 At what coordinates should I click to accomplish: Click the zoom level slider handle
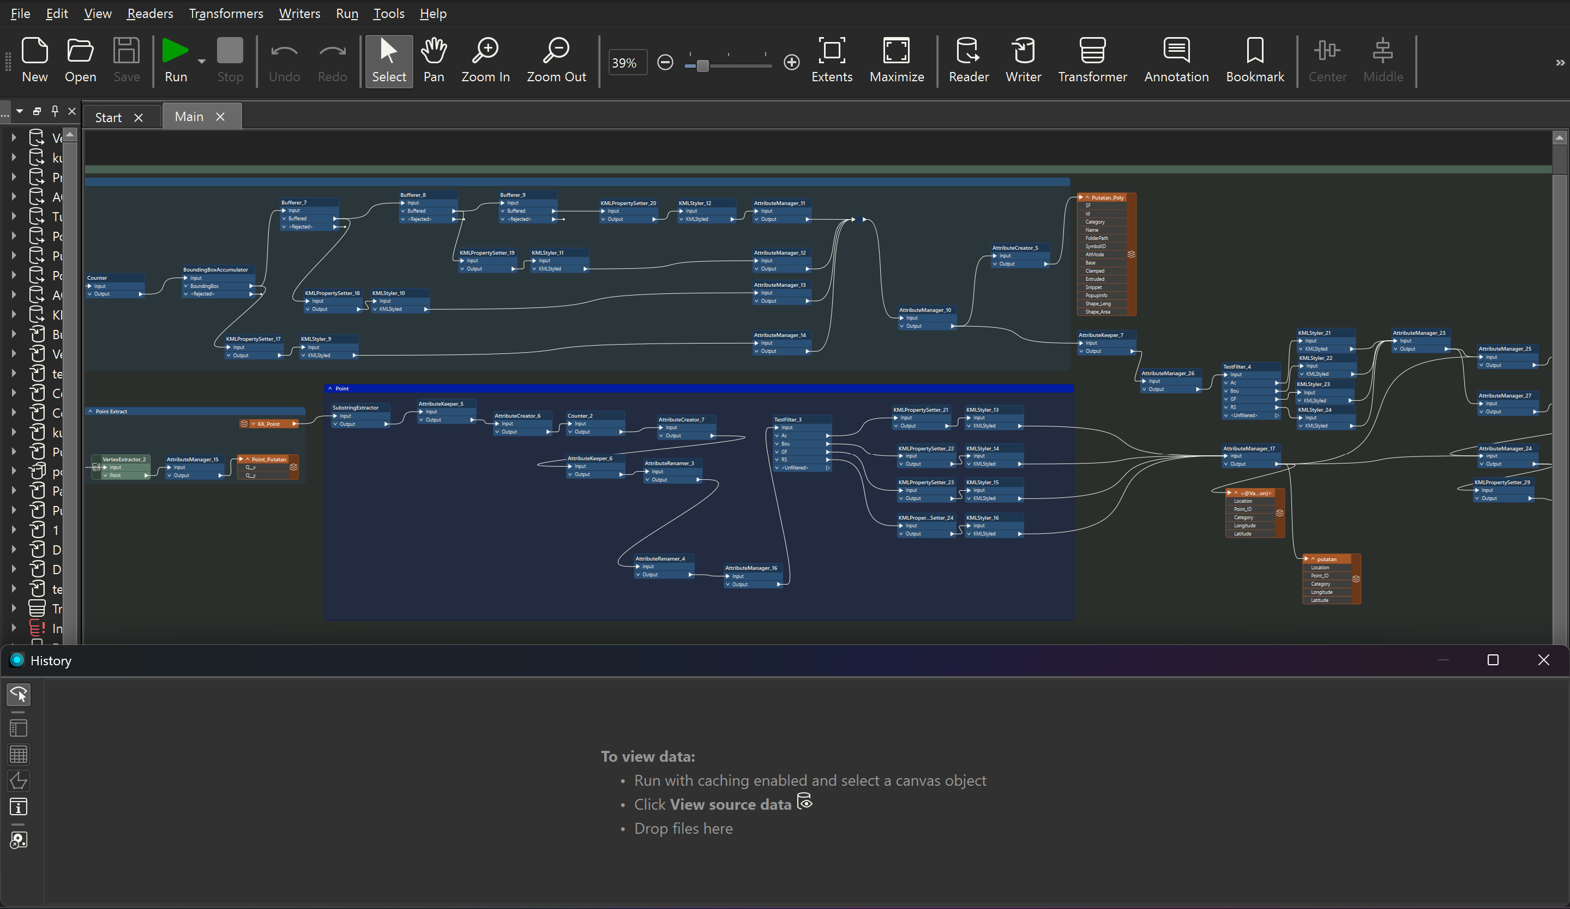(702, 65)
